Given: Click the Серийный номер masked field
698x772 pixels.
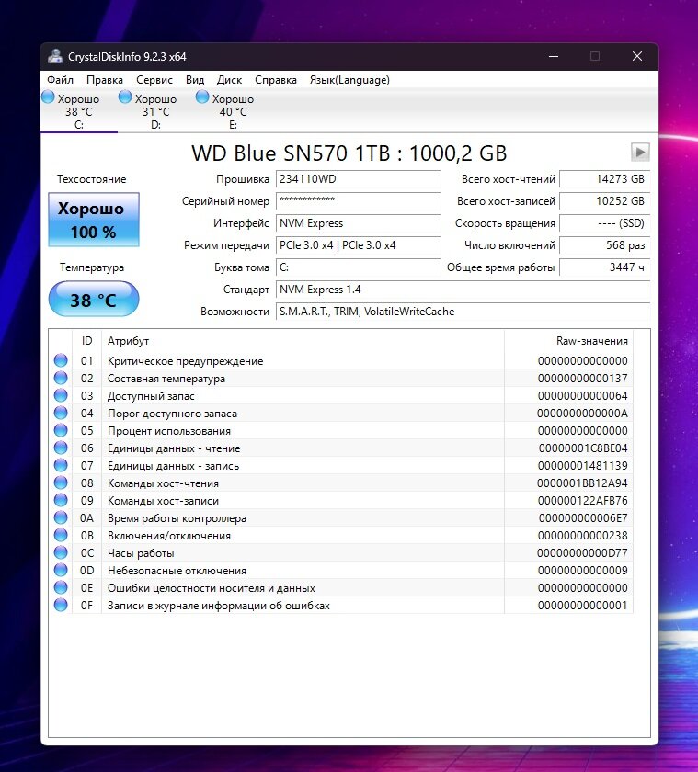Looking at the screenshot, I should pos(358,201).
